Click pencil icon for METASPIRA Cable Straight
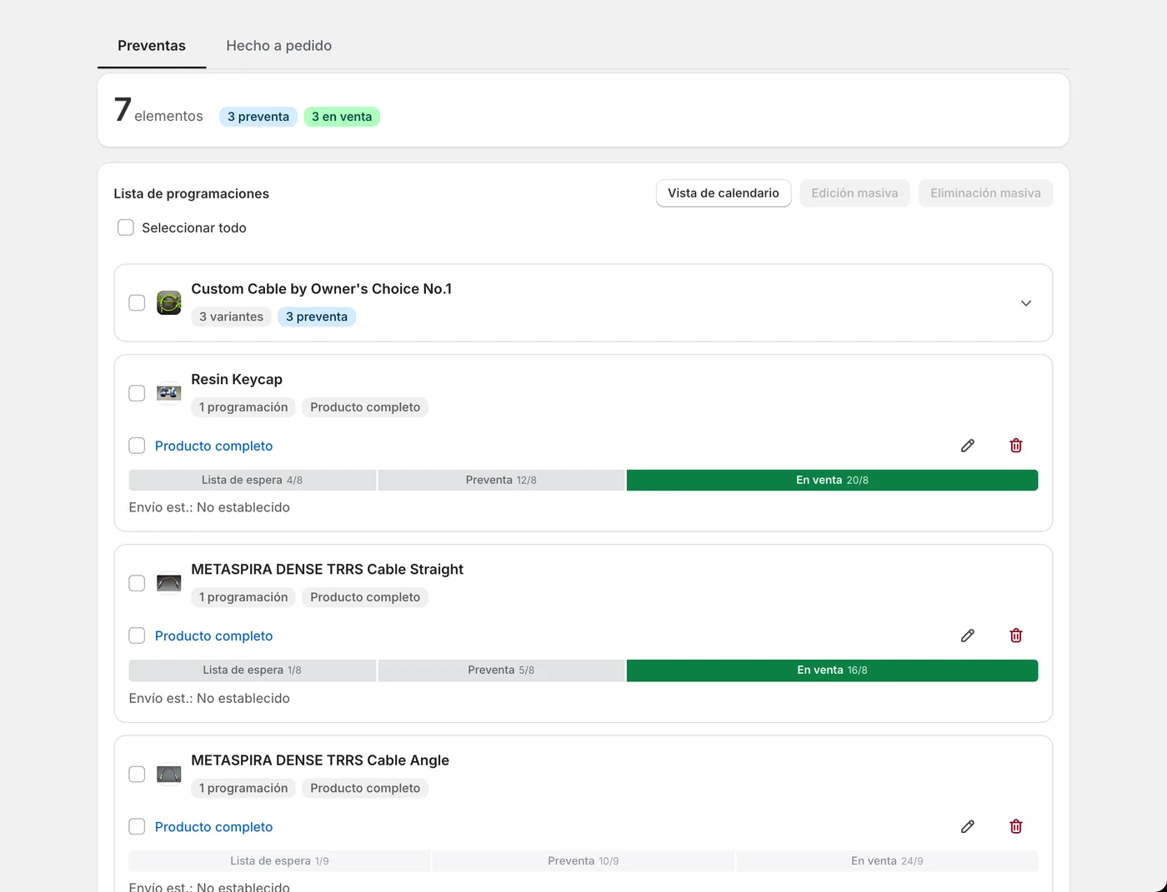This screenshot has width=1167, height=892. pos(967,635)
